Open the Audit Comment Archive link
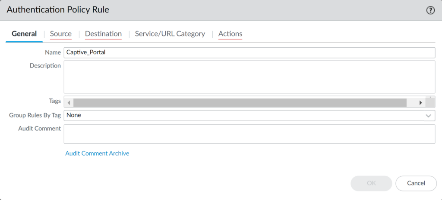 (x=97, y=153)
